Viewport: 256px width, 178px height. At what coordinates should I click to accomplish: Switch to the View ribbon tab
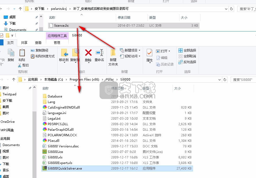click(x=38, y=43)
